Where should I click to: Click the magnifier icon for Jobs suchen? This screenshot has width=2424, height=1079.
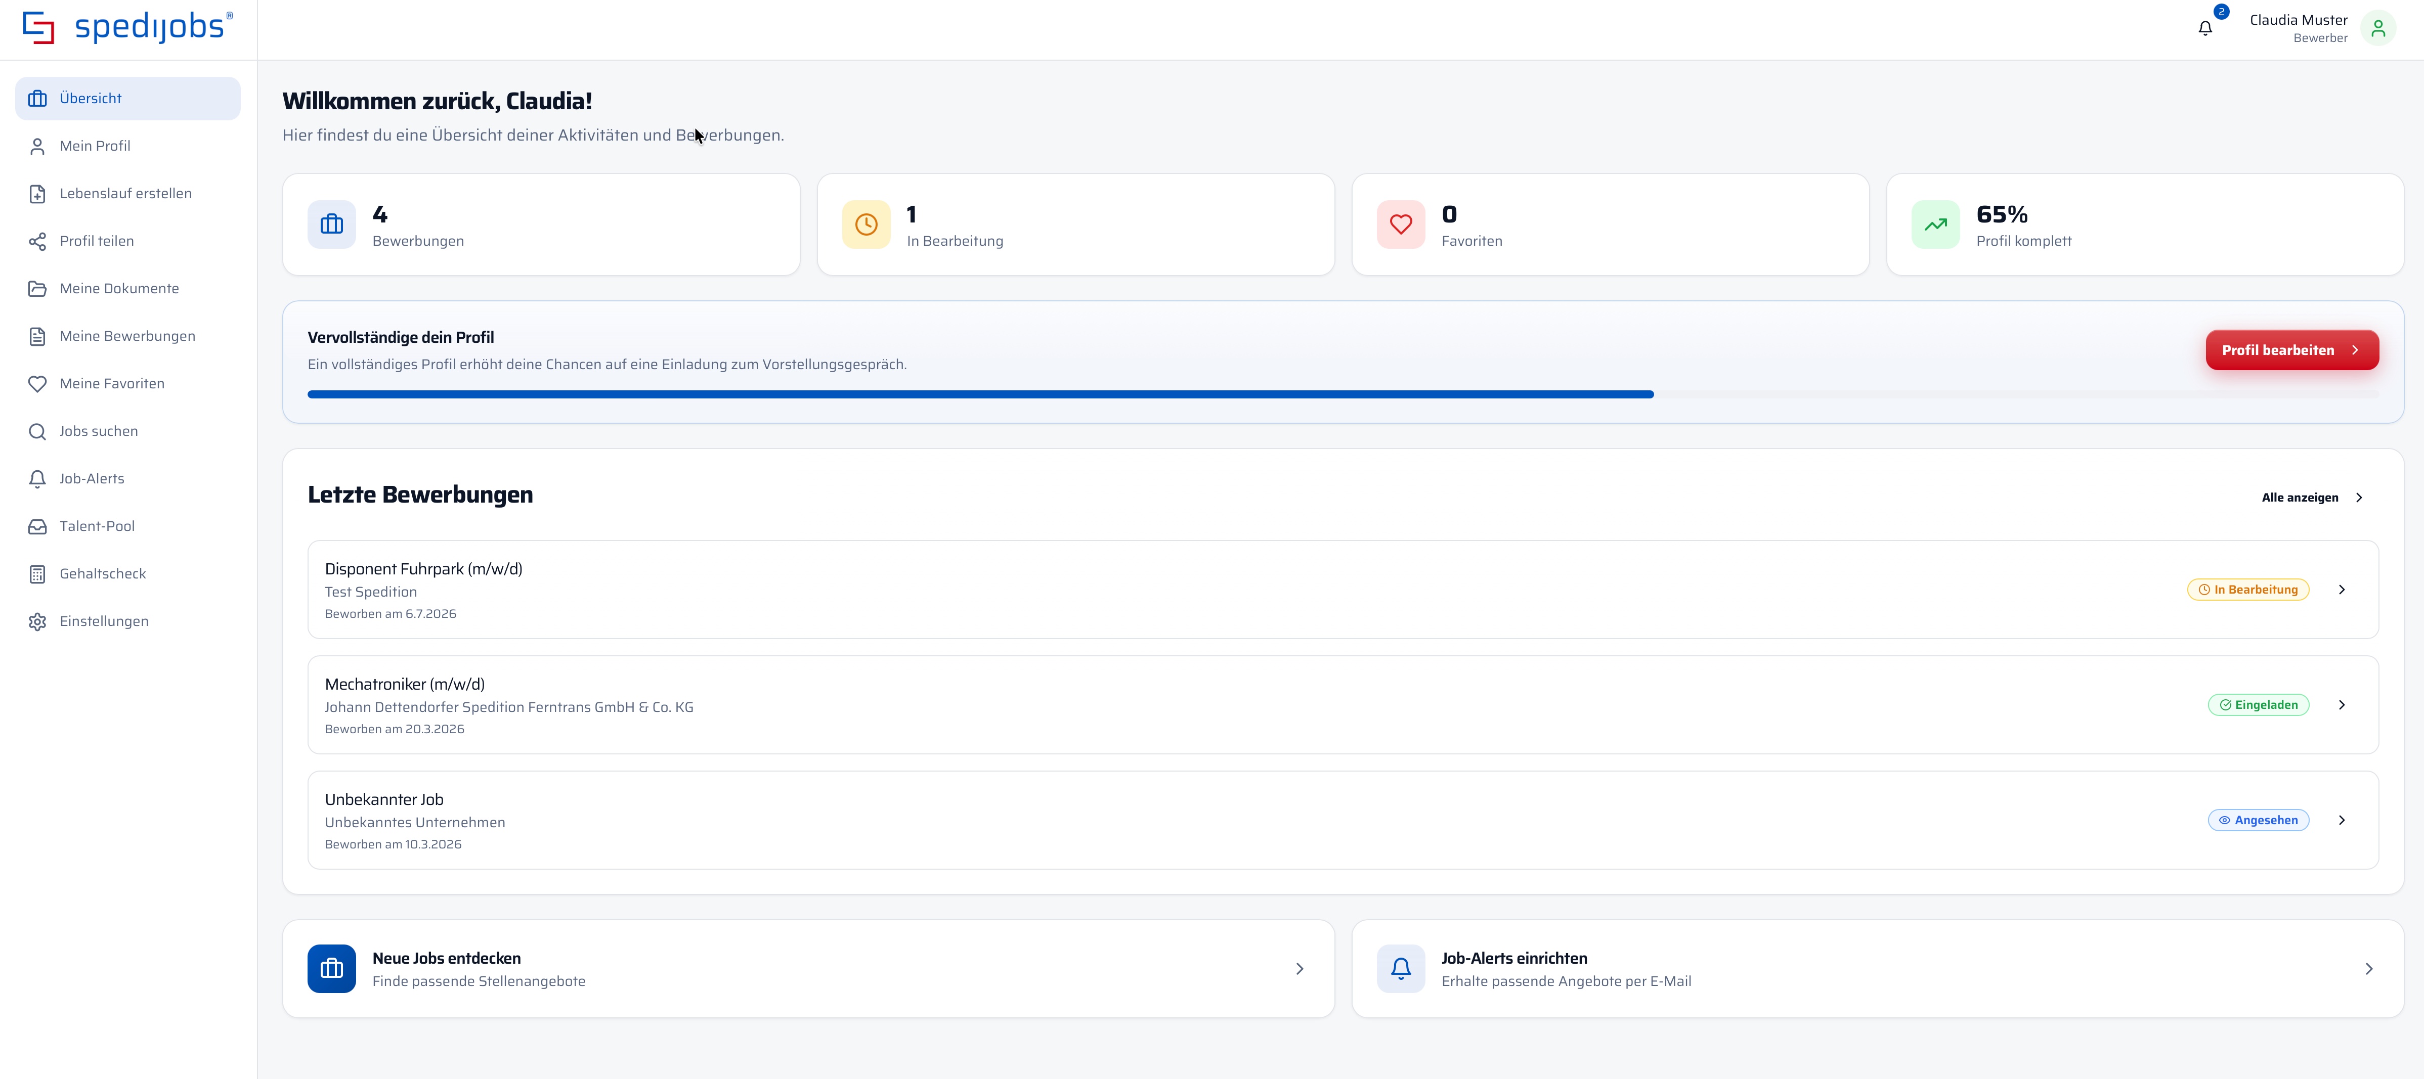tap(37, 432)
